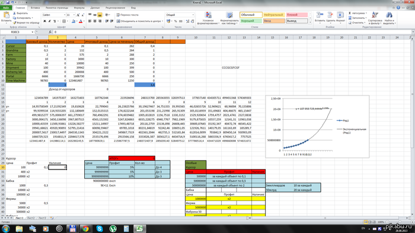Click the insert function fx icon
This screenshot has height=233, width=415.
tap(50, 32)
